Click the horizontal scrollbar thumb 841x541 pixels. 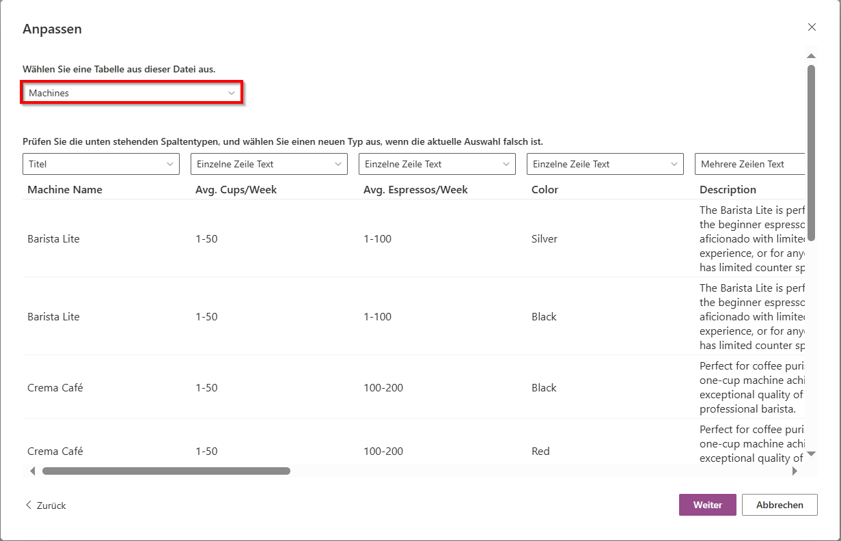(x=166, y=471)
